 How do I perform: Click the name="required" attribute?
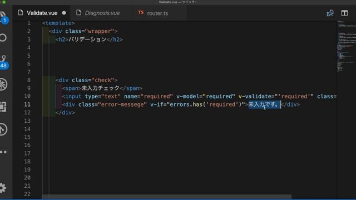pos(149,96)
